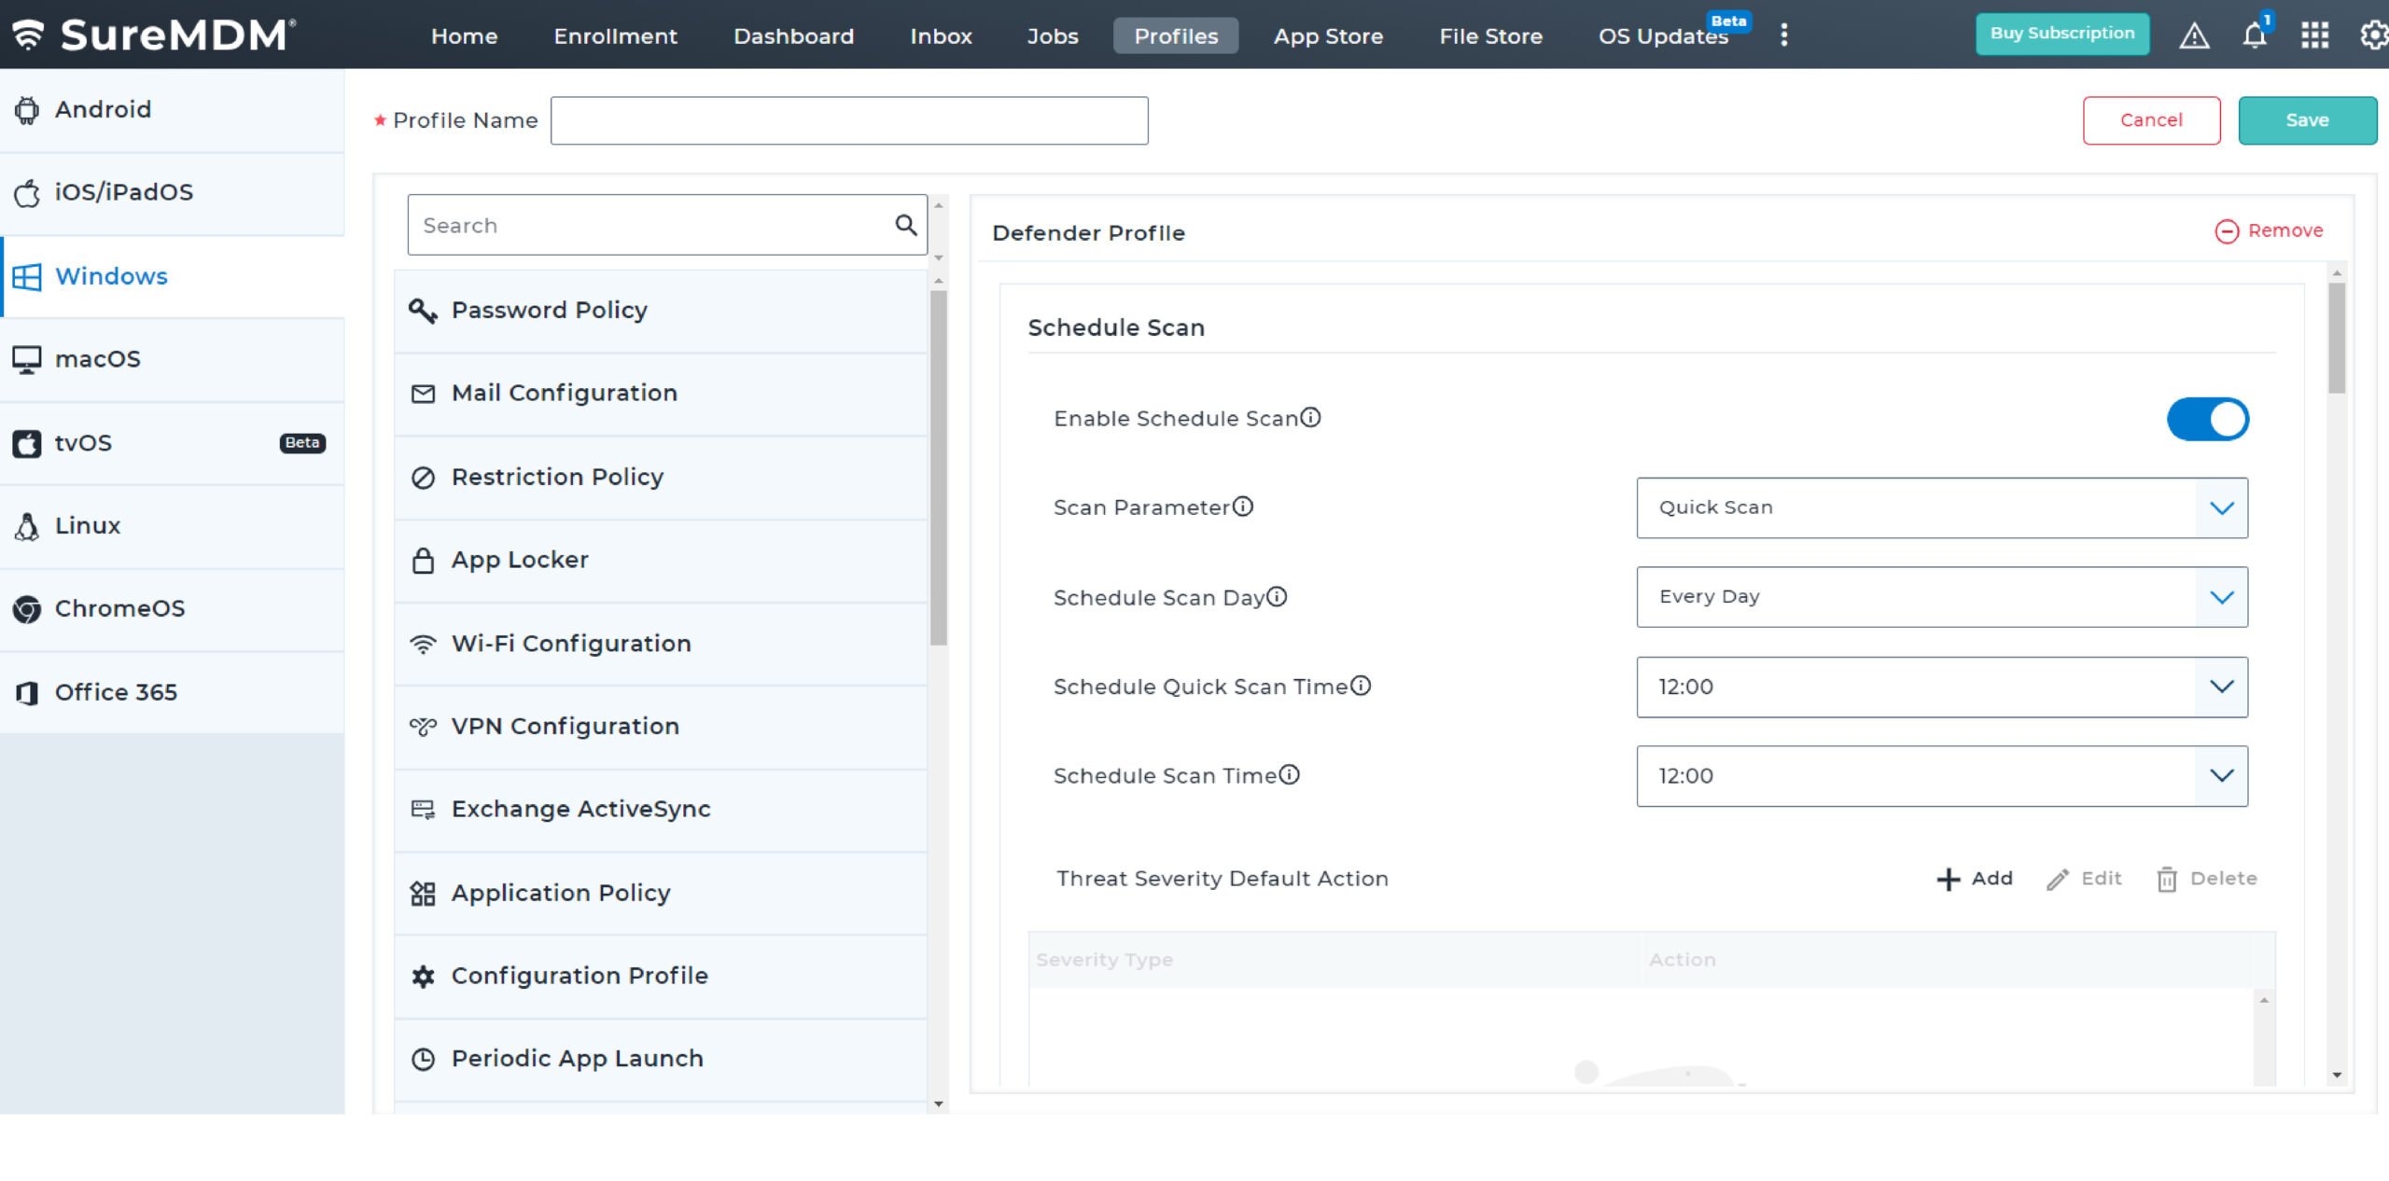The image size is (2389, 1181).
Task: Click the Configuration Profile gear icon
Action: coord(423,976)
